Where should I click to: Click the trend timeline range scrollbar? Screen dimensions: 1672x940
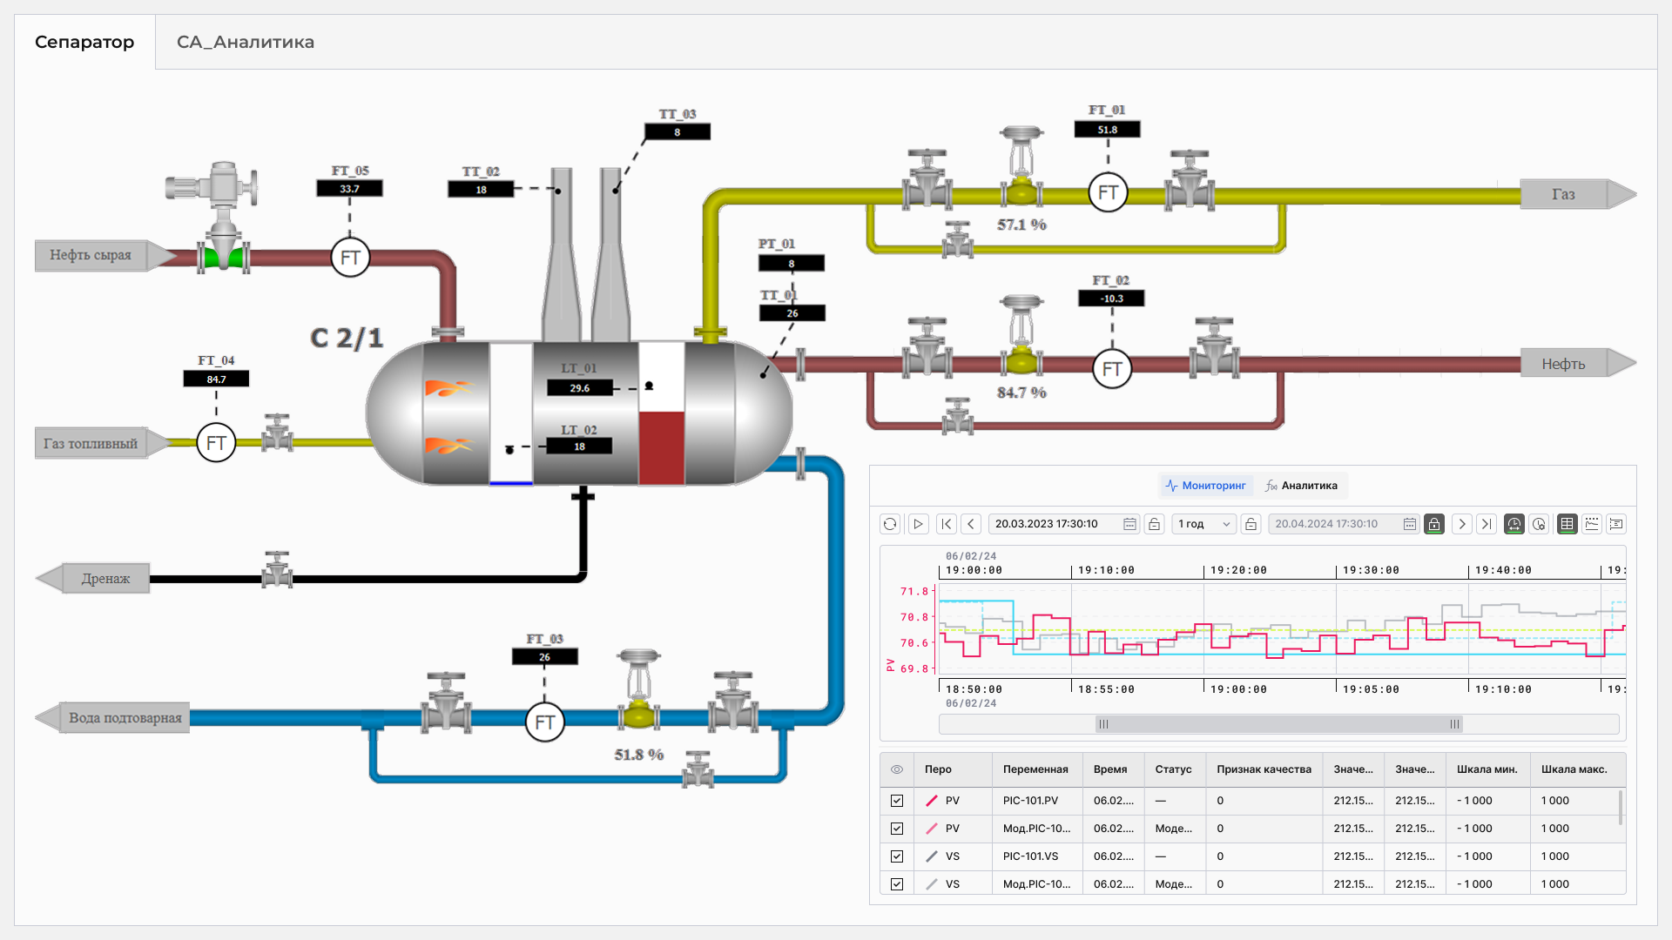coord(1278,724)
